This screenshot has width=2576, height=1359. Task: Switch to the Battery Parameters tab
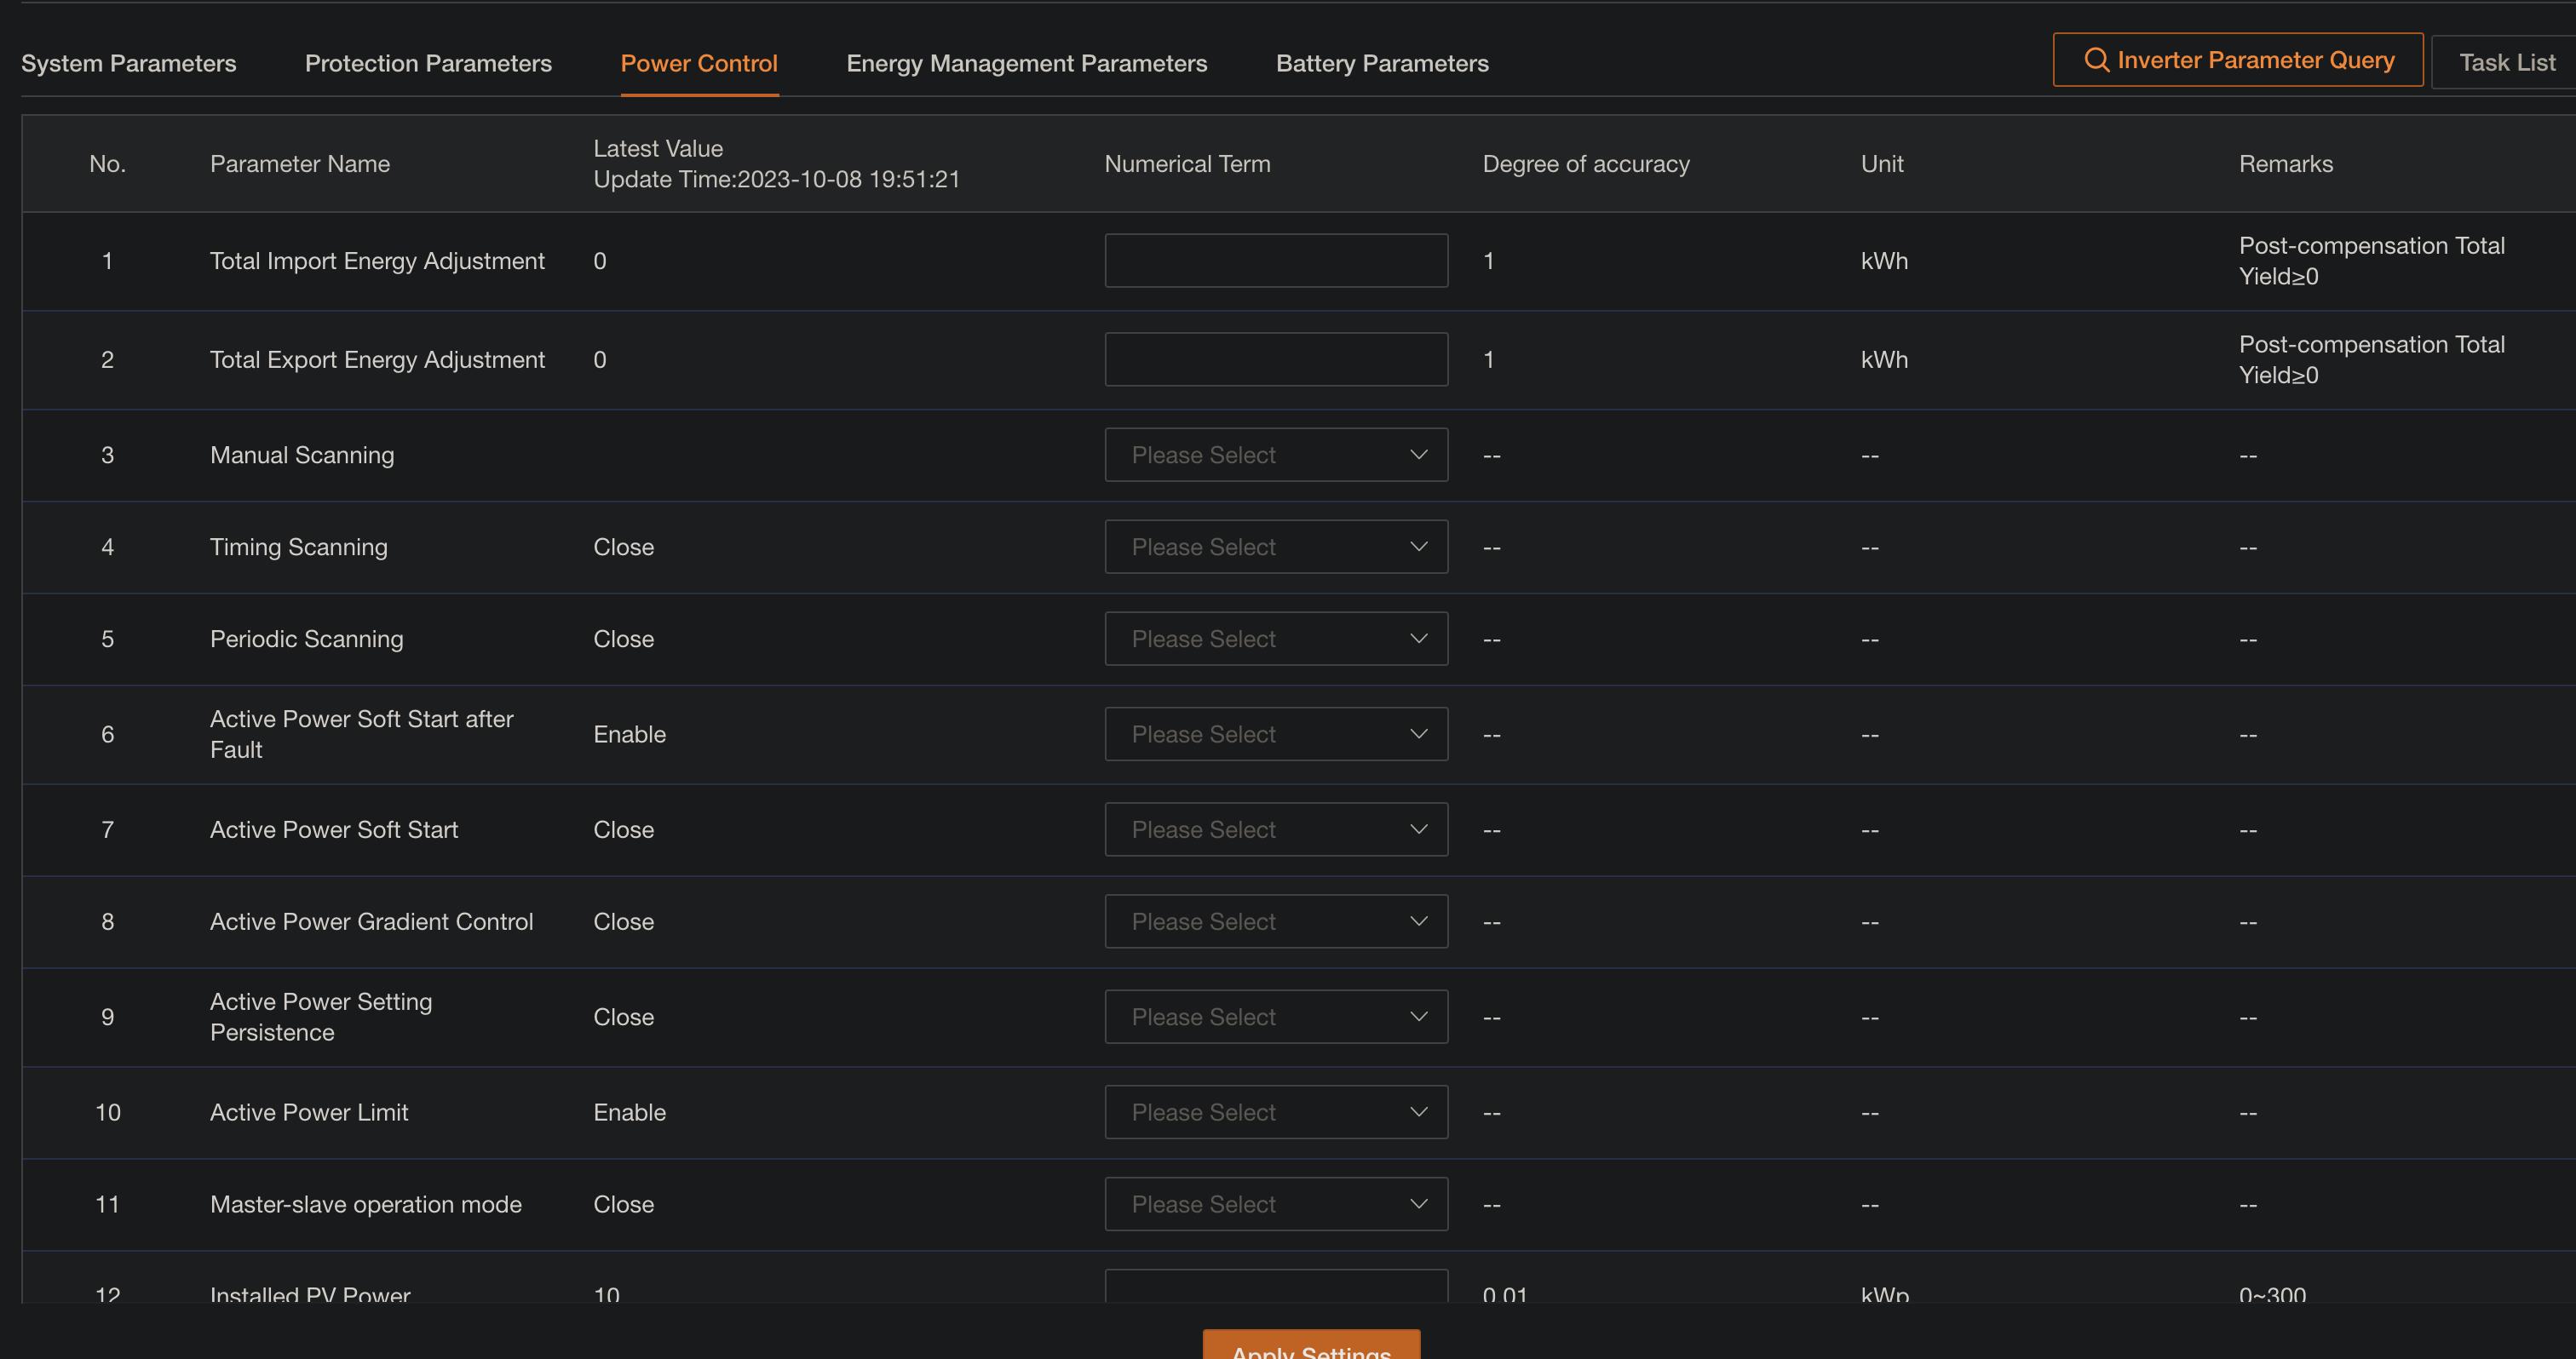pyautogui.click(x=1382, y=62)
